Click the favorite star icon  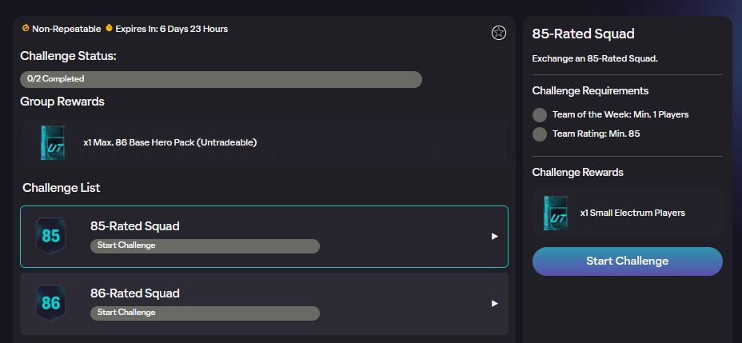pos(498,33)
